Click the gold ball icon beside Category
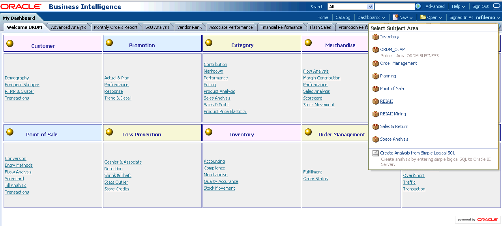 [x=209, y=43]
